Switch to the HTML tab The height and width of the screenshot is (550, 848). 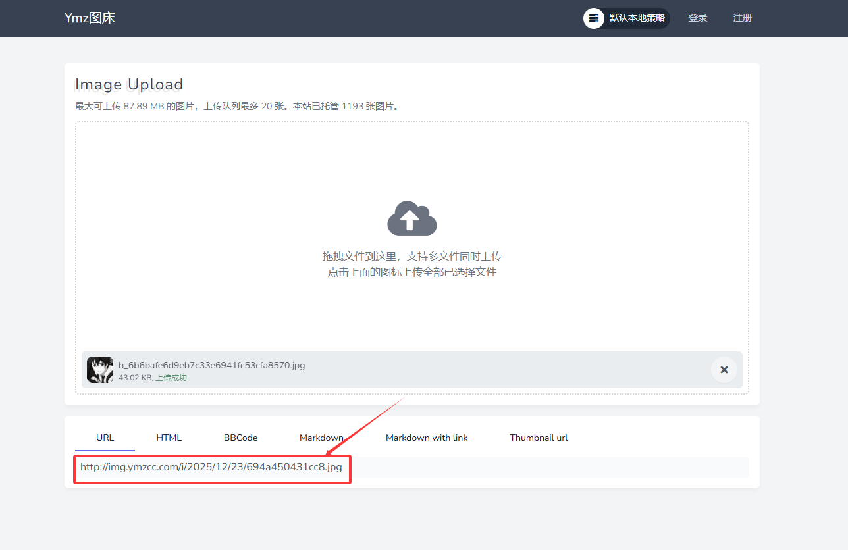[169, 438]
